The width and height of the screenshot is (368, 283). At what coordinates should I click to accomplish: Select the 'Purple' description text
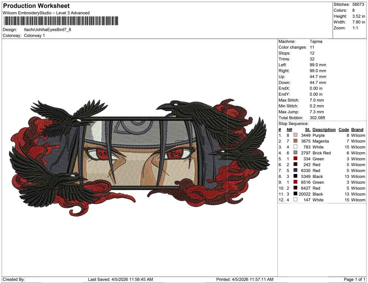pyautogui.click(x=319, y=136)
